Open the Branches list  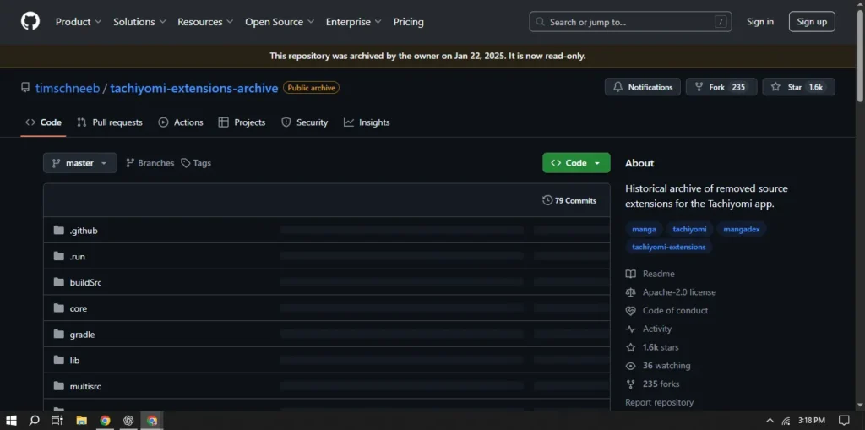(150, 163)
